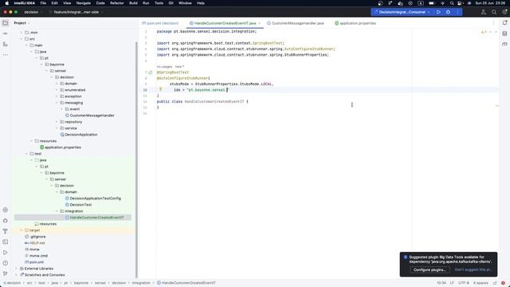Open the Refactor menu
Viewport: 510px width, 287px height.
(x=117, y=3)
